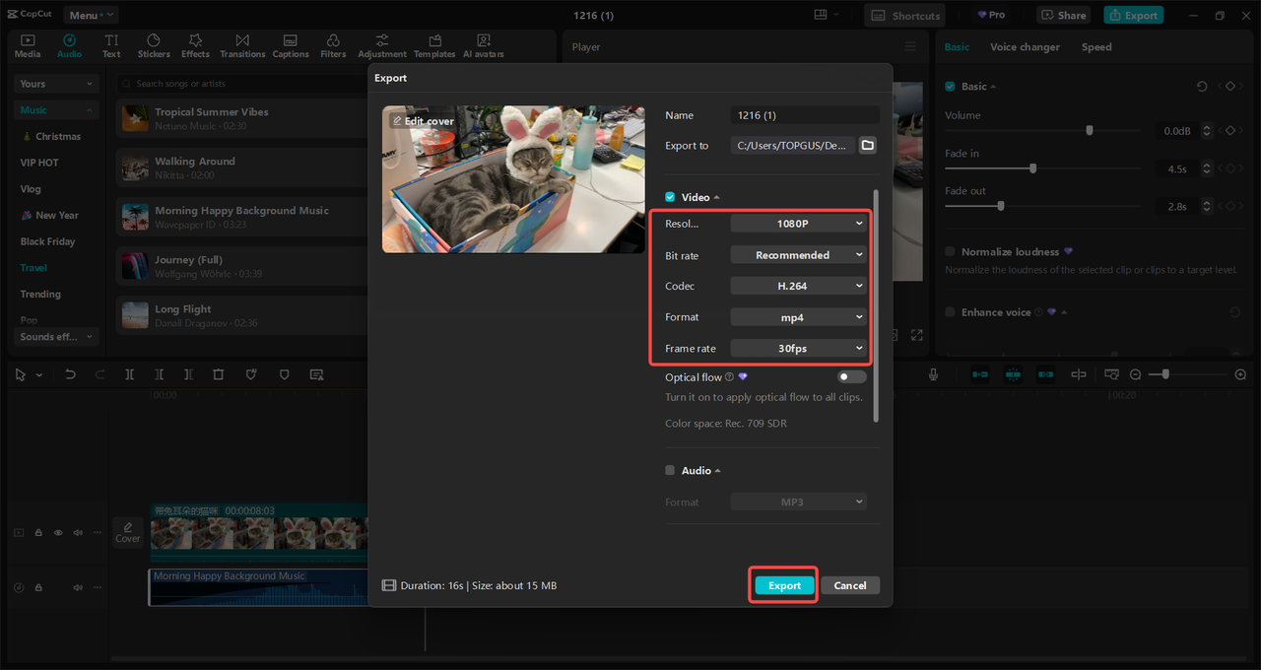Click the preview axis align icon
Screen dimensions: 1261x670
click(x=1079, y=374)
